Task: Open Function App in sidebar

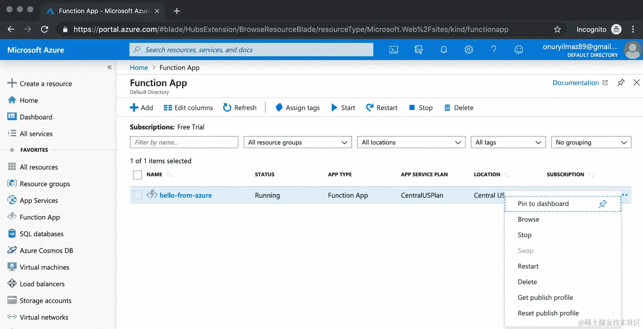Action: click(34, 217)
